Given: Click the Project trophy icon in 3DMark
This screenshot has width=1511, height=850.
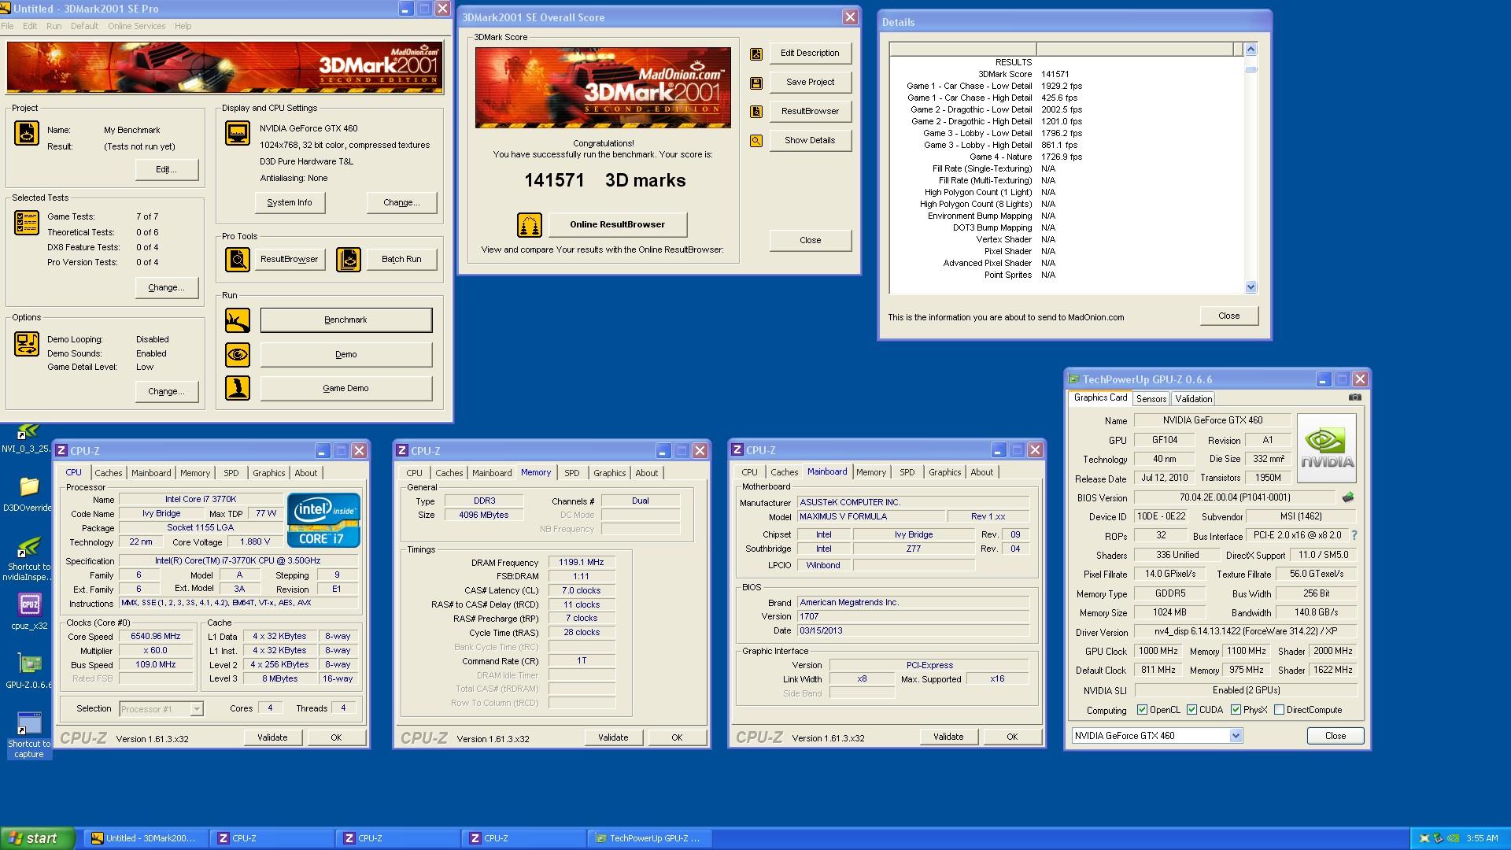Looking at the screenshot, I should point(27,133).
